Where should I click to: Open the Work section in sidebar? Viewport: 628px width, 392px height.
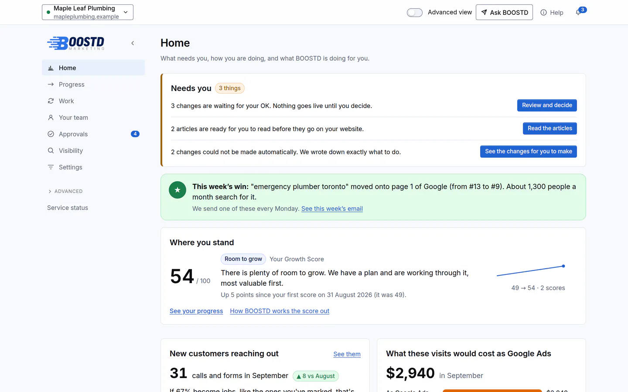[x=66, y=101]
